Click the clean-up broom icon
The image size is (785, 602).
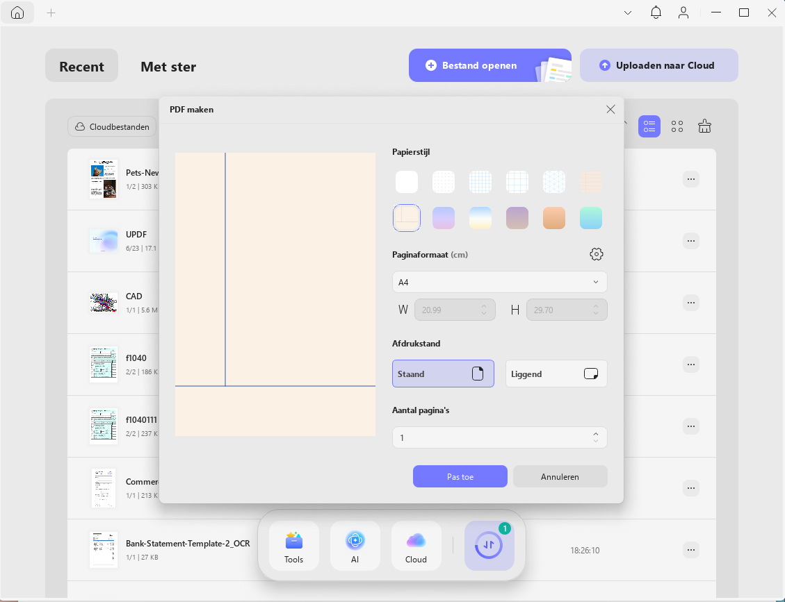coord(704,126)
